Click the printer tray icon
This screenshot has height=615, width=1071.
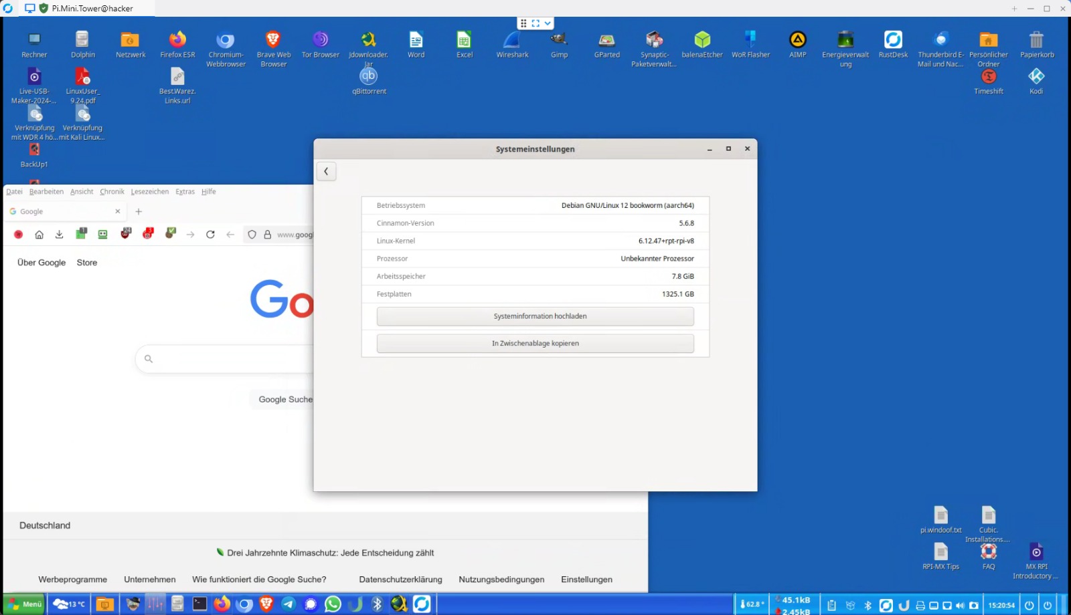click(920, 606)
